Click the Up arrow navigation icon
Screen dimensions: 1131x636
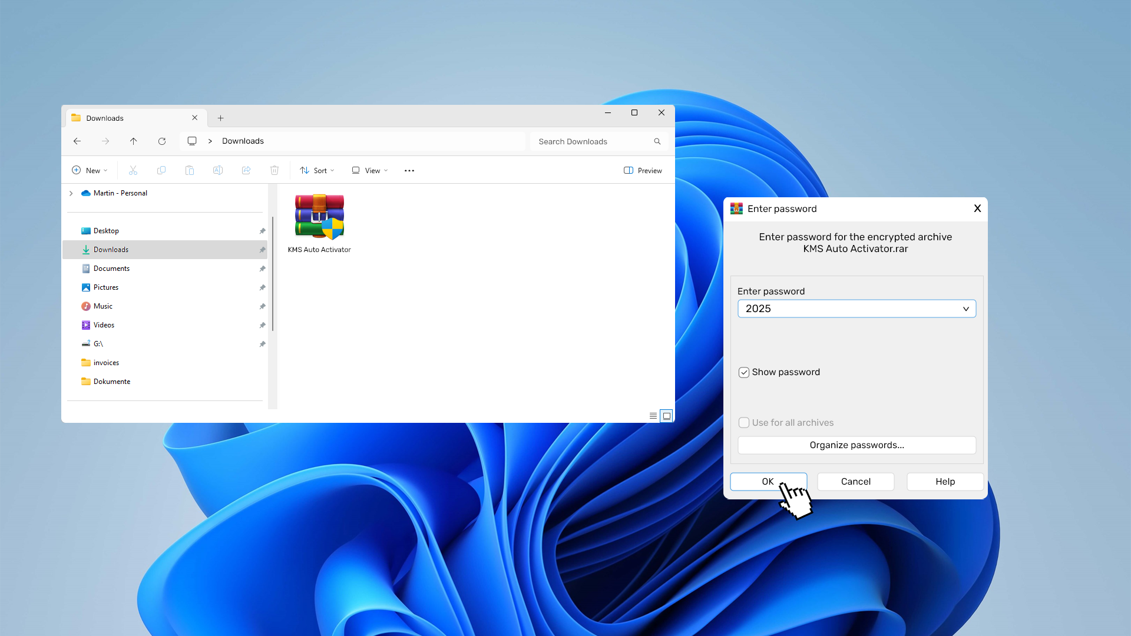(x=134, y=141)
